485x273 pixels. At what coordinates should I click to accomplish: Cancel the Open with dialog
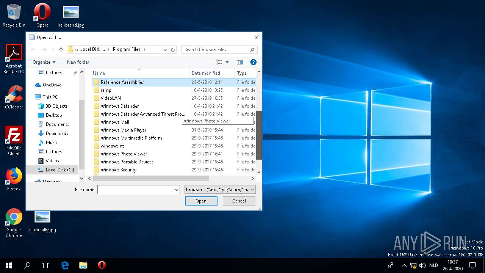[x=239, y=201]
